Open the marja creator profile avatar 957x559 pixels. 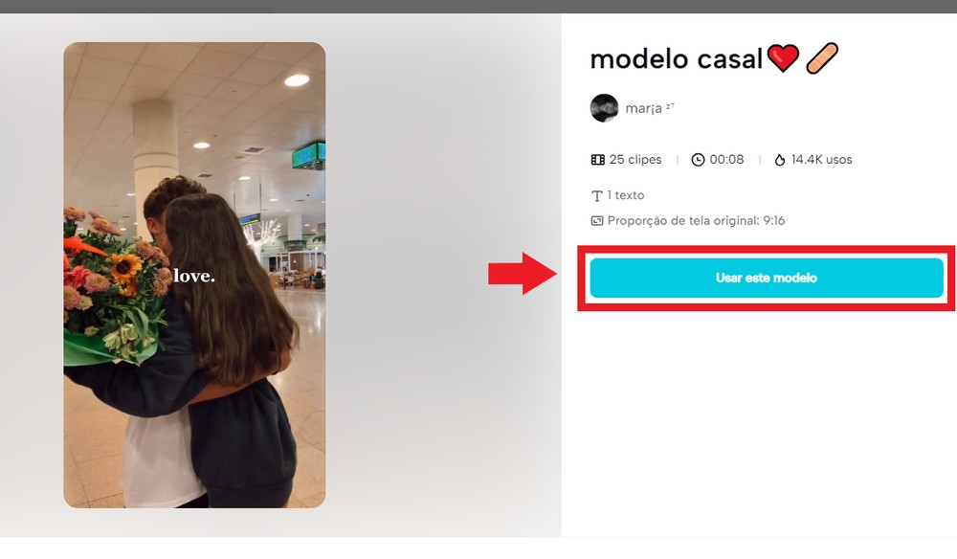[604, 108]
